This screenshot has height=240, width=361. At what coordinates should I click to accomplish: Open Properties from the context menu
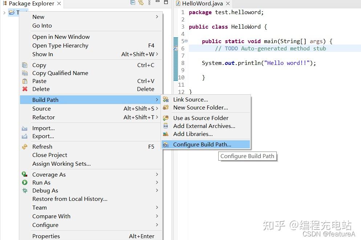46,236
